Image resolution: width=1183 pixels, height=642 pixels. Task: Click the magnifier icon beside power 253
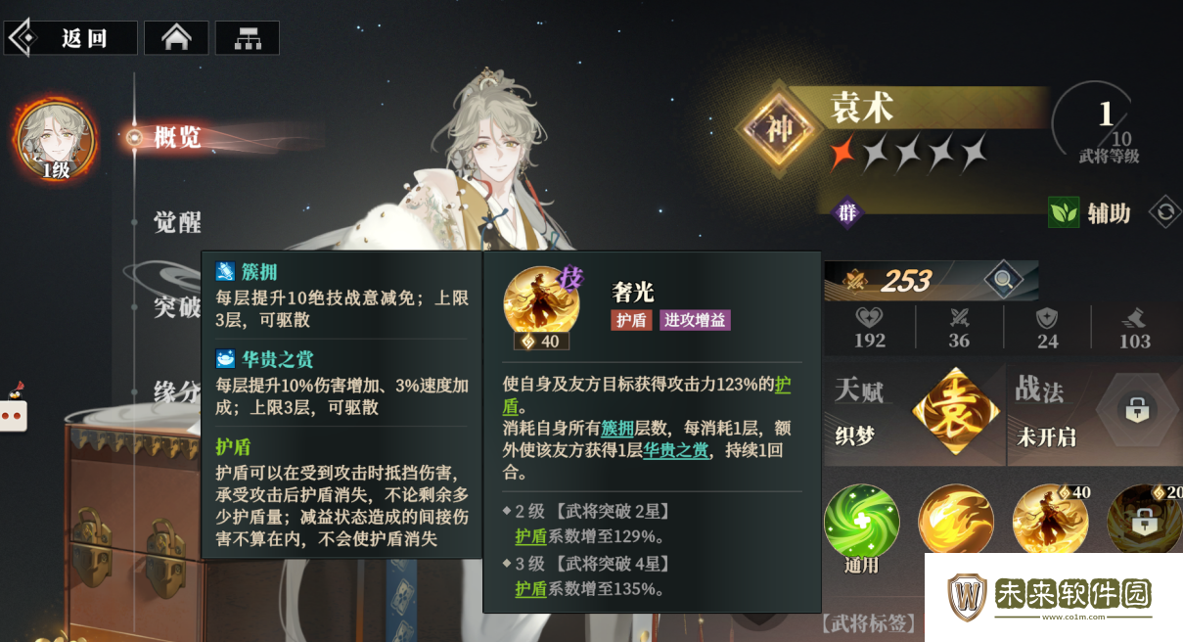click(1004, 281)
